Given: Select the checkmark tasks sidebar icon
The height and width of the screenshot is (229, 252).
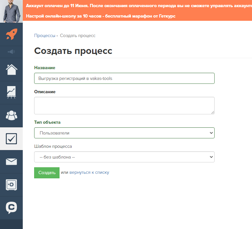Looking at the screenshot, I should click(x=11, y=139).
